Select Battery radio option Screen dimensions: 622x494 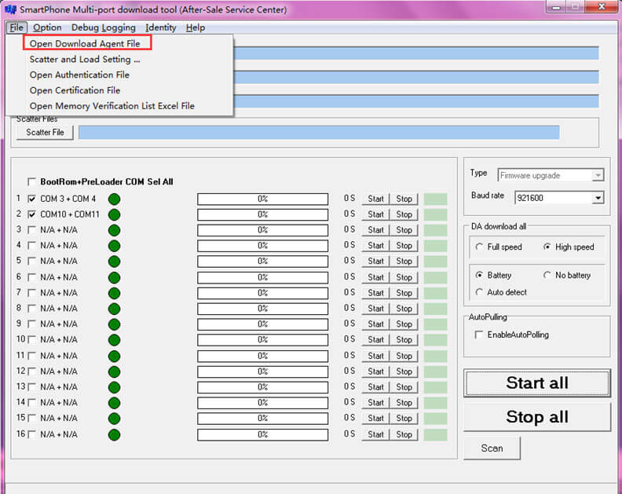click(x=479, y=275)
